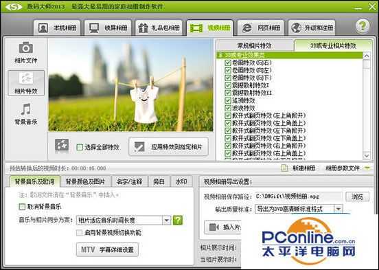Toggle 掀开式翻页特效(右上角盖上) checkbox

(228, 153)
